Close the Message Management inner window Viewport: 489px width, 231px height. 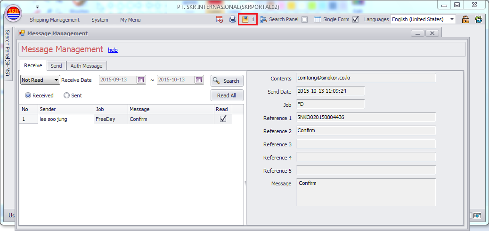[432, 33]
